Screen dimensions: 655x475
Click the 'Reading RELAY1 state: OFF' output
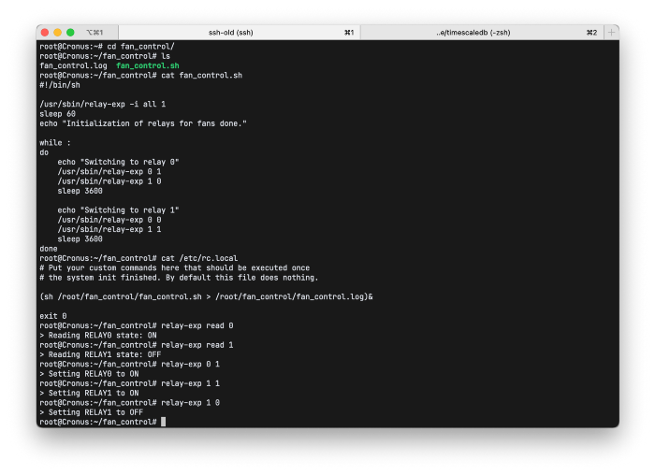[x=100, y=354]
